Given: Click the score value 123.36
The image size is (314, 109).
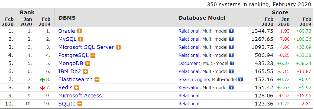Looking at the screenshot, I should point(264,104).
